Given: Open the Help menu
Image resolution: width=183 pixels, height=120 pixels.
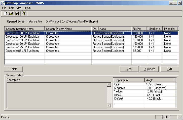Looking at the screenshot, I should (x=28, y=8).
